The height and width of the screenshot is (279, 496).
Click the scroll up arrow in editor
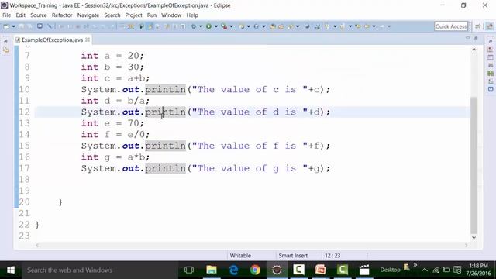tap(474, 50)
